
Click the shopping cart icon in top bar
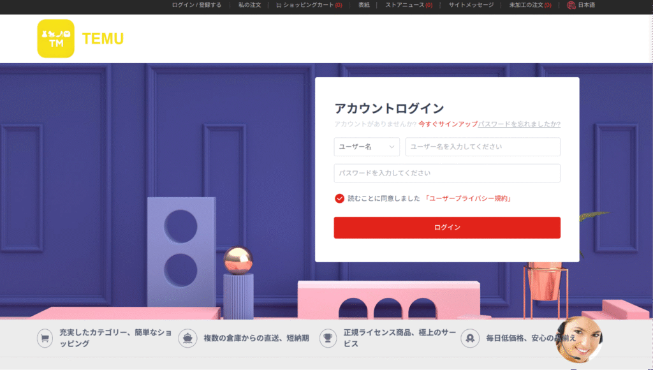279,5
